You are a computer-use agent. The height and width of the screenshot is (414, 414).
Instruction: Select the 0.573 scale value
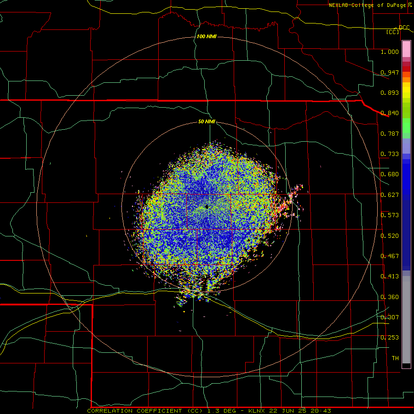390,215
